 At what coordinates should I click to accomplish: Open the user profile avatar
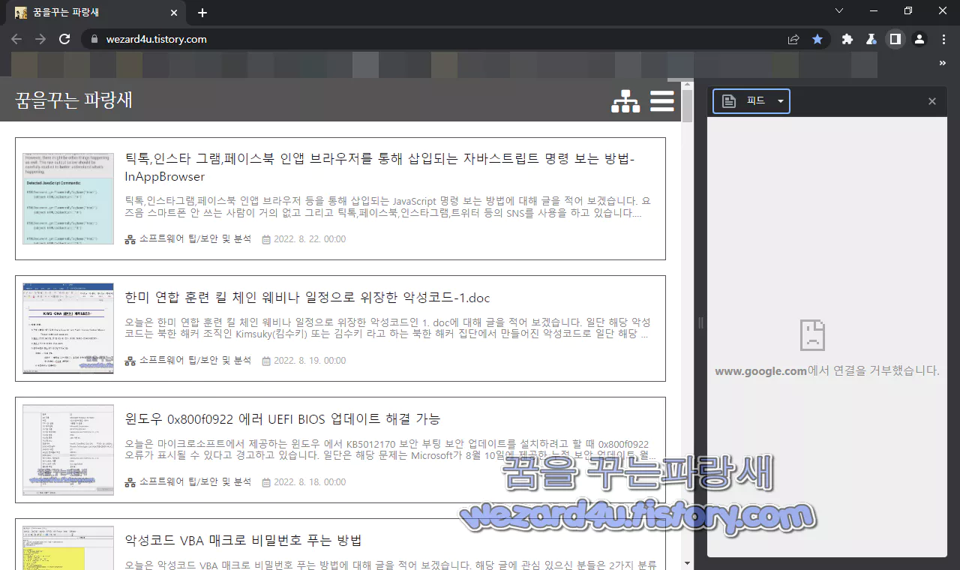(x=919, y=39)
